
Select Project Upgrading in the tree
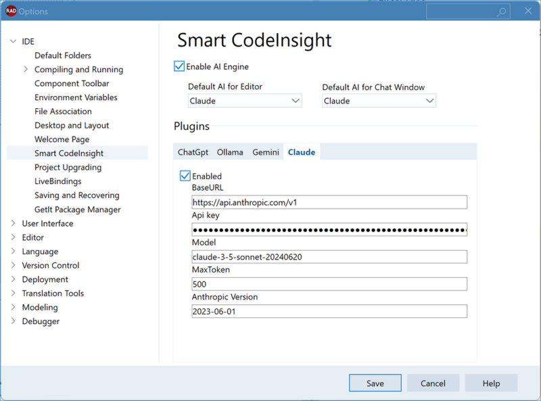click(x=68, y=168)
